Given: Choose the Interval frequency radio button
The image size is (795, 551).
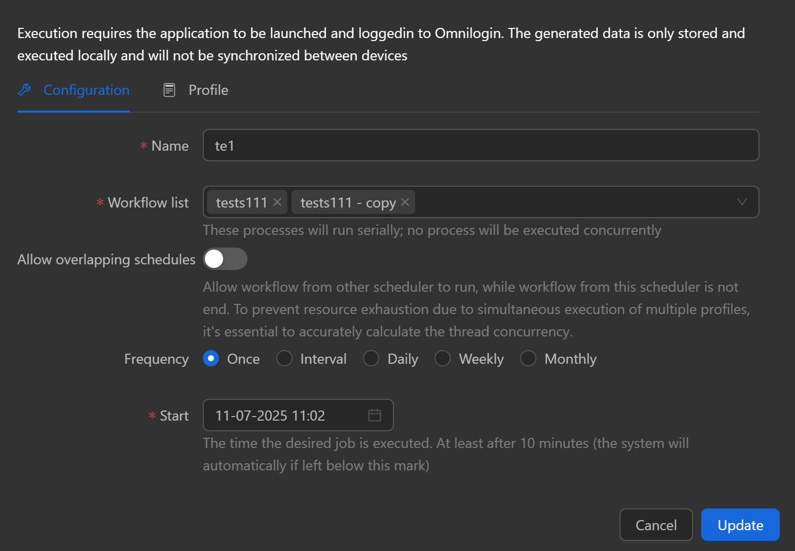Looking at the screenshot, I should (x=284, y=358).
